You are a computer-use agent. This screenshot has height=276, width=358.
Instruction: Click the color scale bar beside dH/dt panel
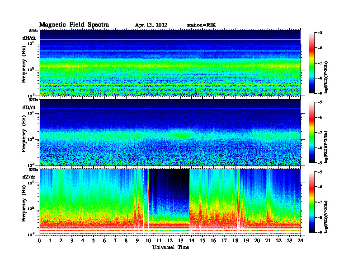tap(312, 63)
